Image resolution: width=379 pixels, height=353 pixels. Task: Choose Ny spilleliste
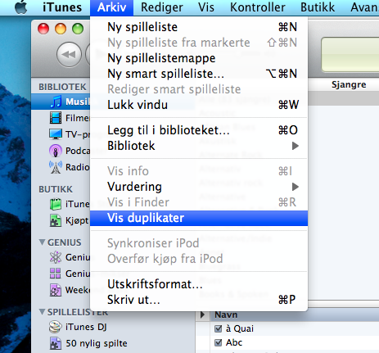[199, 27]
